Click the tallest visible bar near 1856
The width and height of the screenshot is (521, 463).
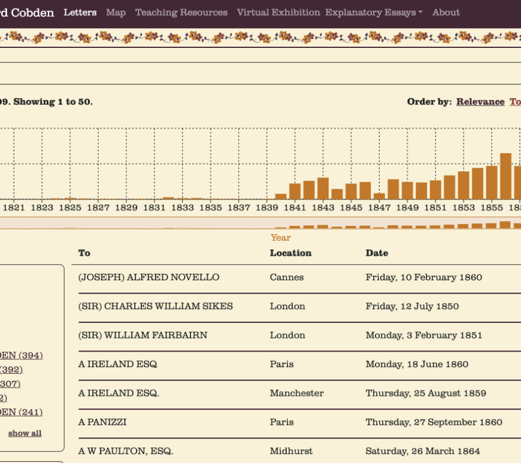(x=505, y=176)
